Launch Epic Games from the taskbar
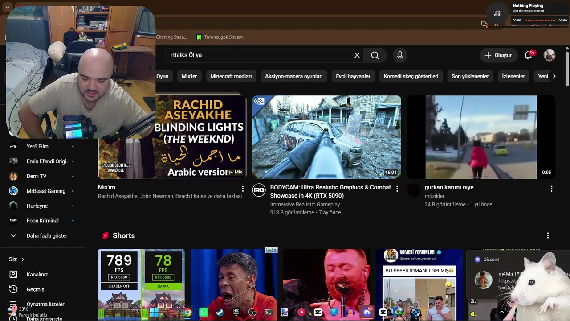This screenshot has width=570, height=321. (236, 313)
